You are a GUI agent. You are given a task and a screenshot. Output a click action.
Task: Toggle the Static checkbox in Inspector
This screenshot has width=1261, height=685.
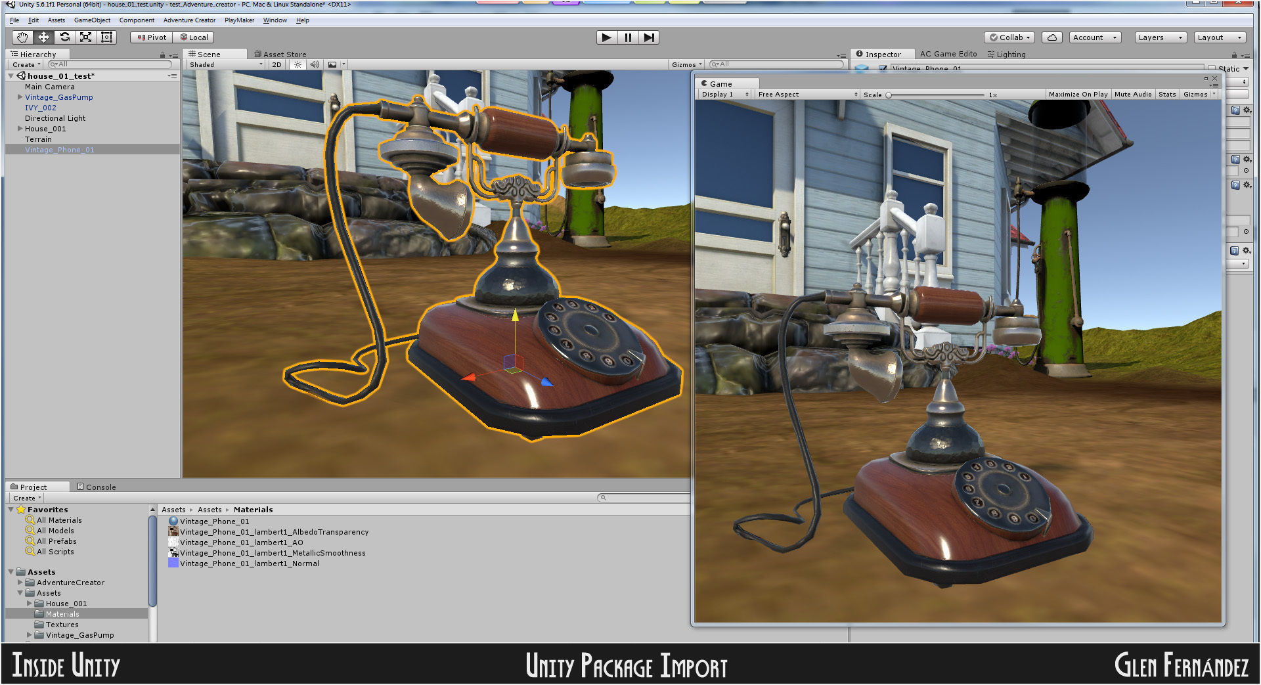(x=1211, y=68)
